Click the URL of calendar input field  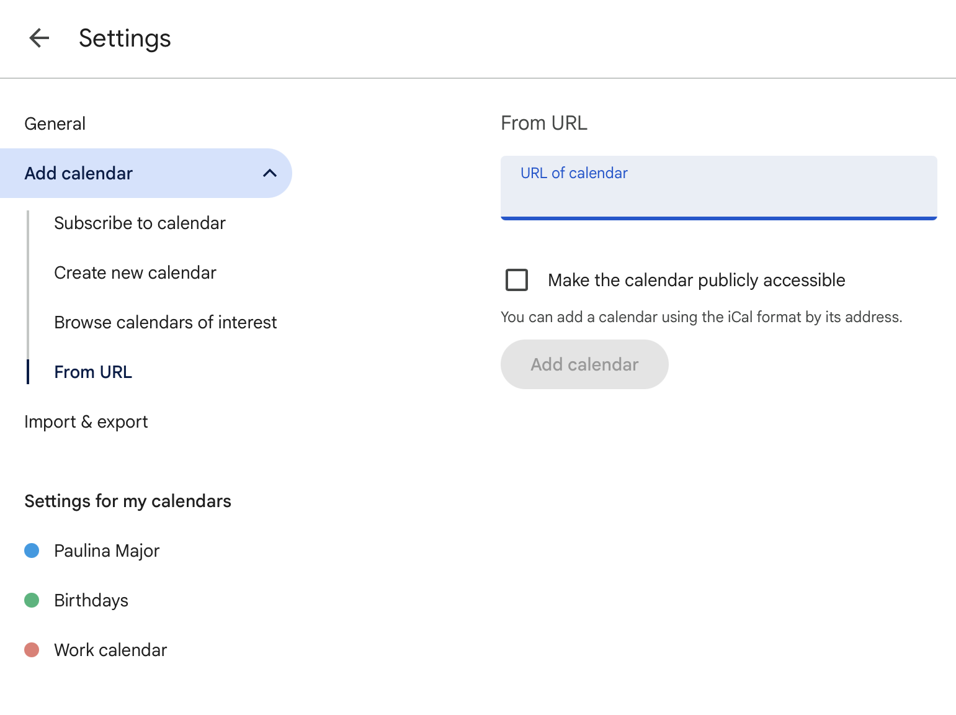coord(718,187)
